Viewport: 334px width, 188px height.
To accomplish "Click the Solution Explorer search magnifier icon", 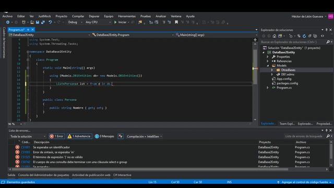I will click(328, 42).
